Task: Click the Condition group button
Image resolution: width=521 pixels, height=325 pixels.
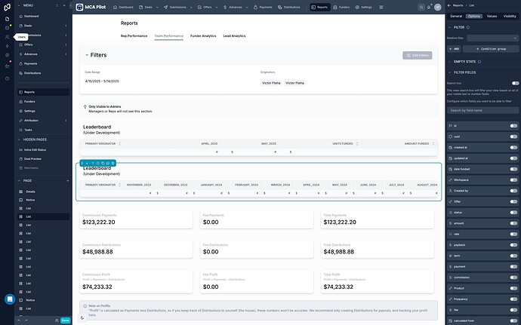Action: 491,49
